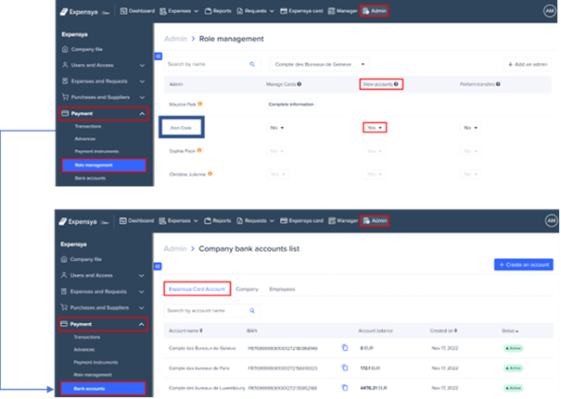
Task: Click help icon beside View accounts header
Action: [396, 84]
